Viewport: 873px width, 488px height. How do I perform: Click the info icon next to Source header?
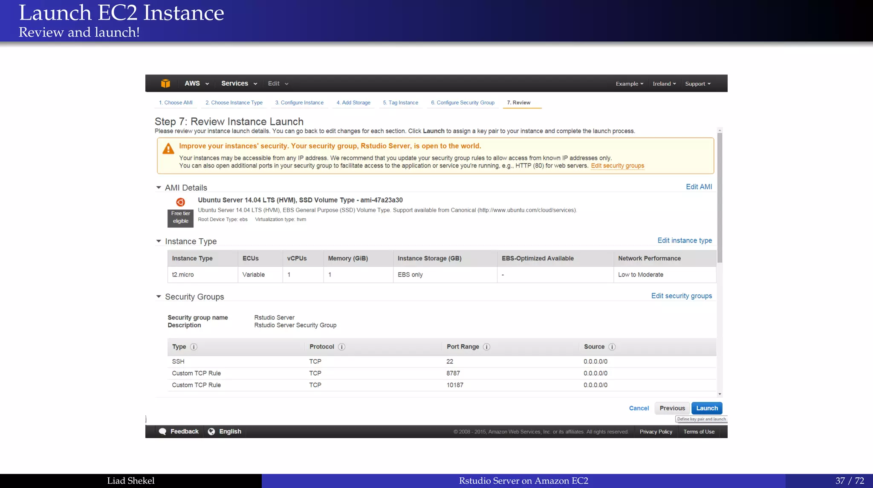click(612, 347)
